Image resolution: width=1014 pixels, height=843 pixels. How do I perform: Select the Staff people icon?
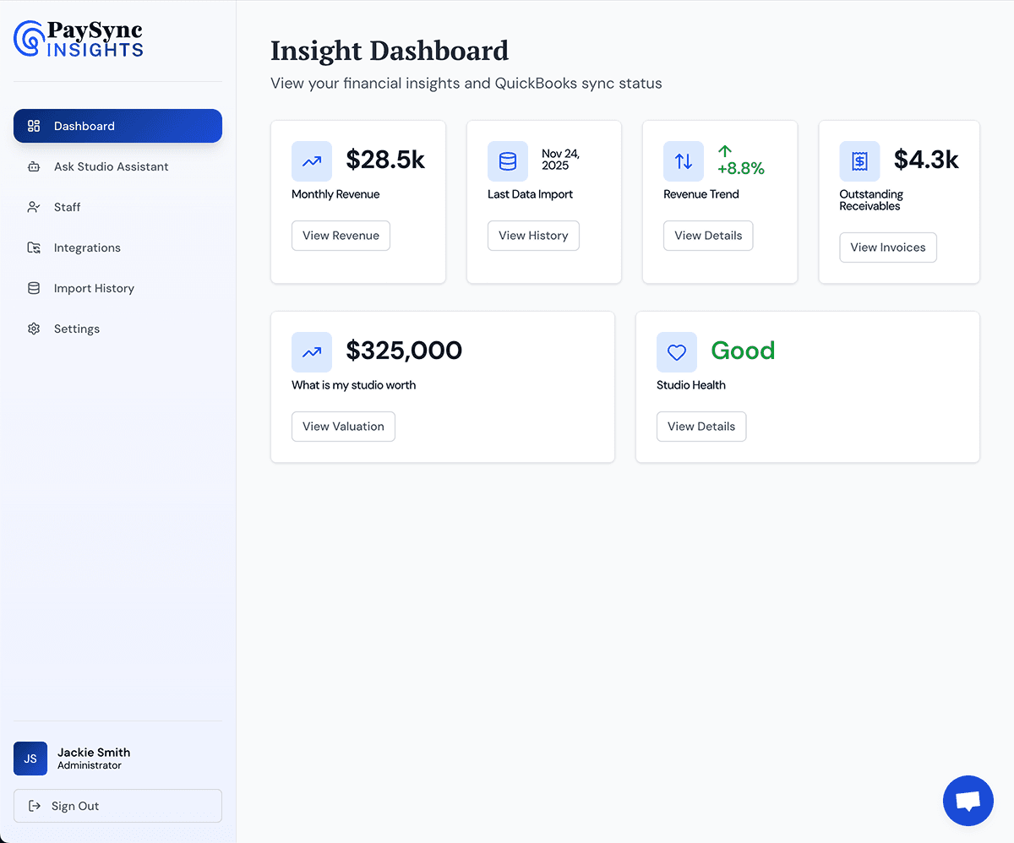coord(33,207)
